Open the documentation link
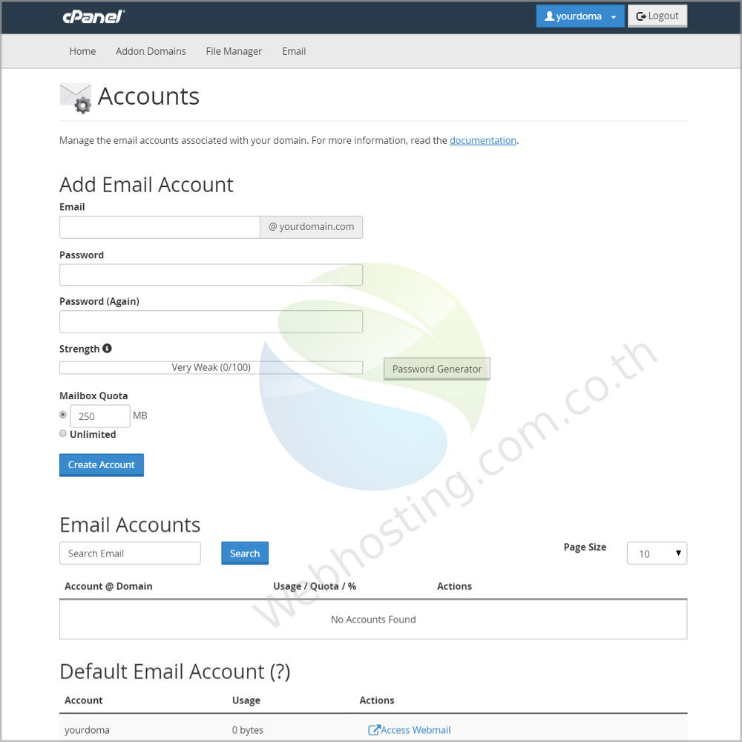742x742 pixels. click(482, 140)
